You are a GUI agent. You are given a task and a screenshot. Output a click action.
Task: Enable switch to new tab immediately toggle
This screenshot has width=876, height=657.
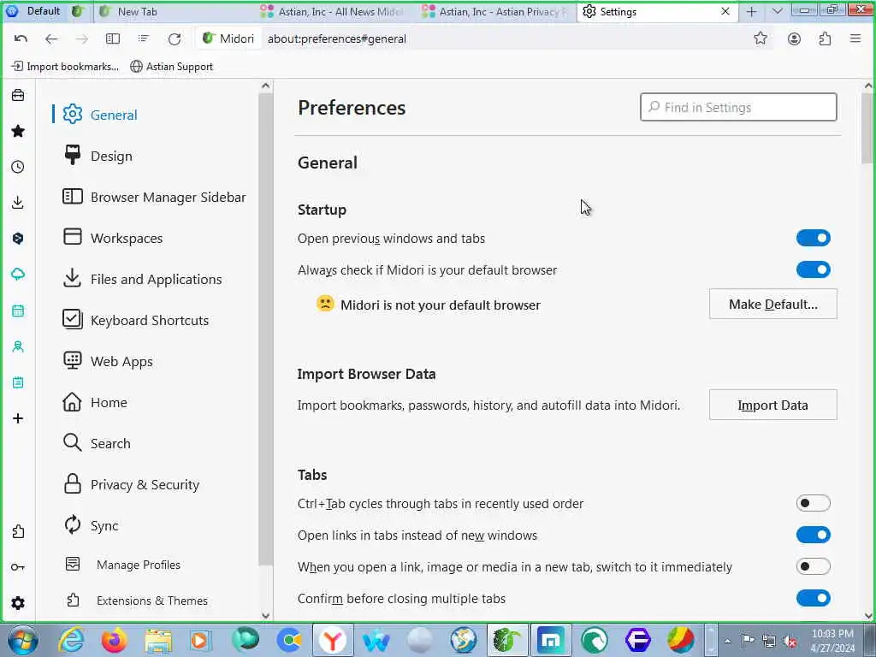(x=813, y=566)
